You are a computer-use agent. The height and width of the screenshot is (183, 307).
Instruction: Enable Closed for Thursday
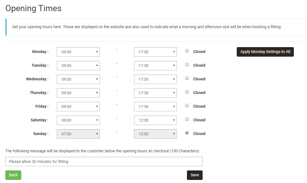(x=187, y=92)
